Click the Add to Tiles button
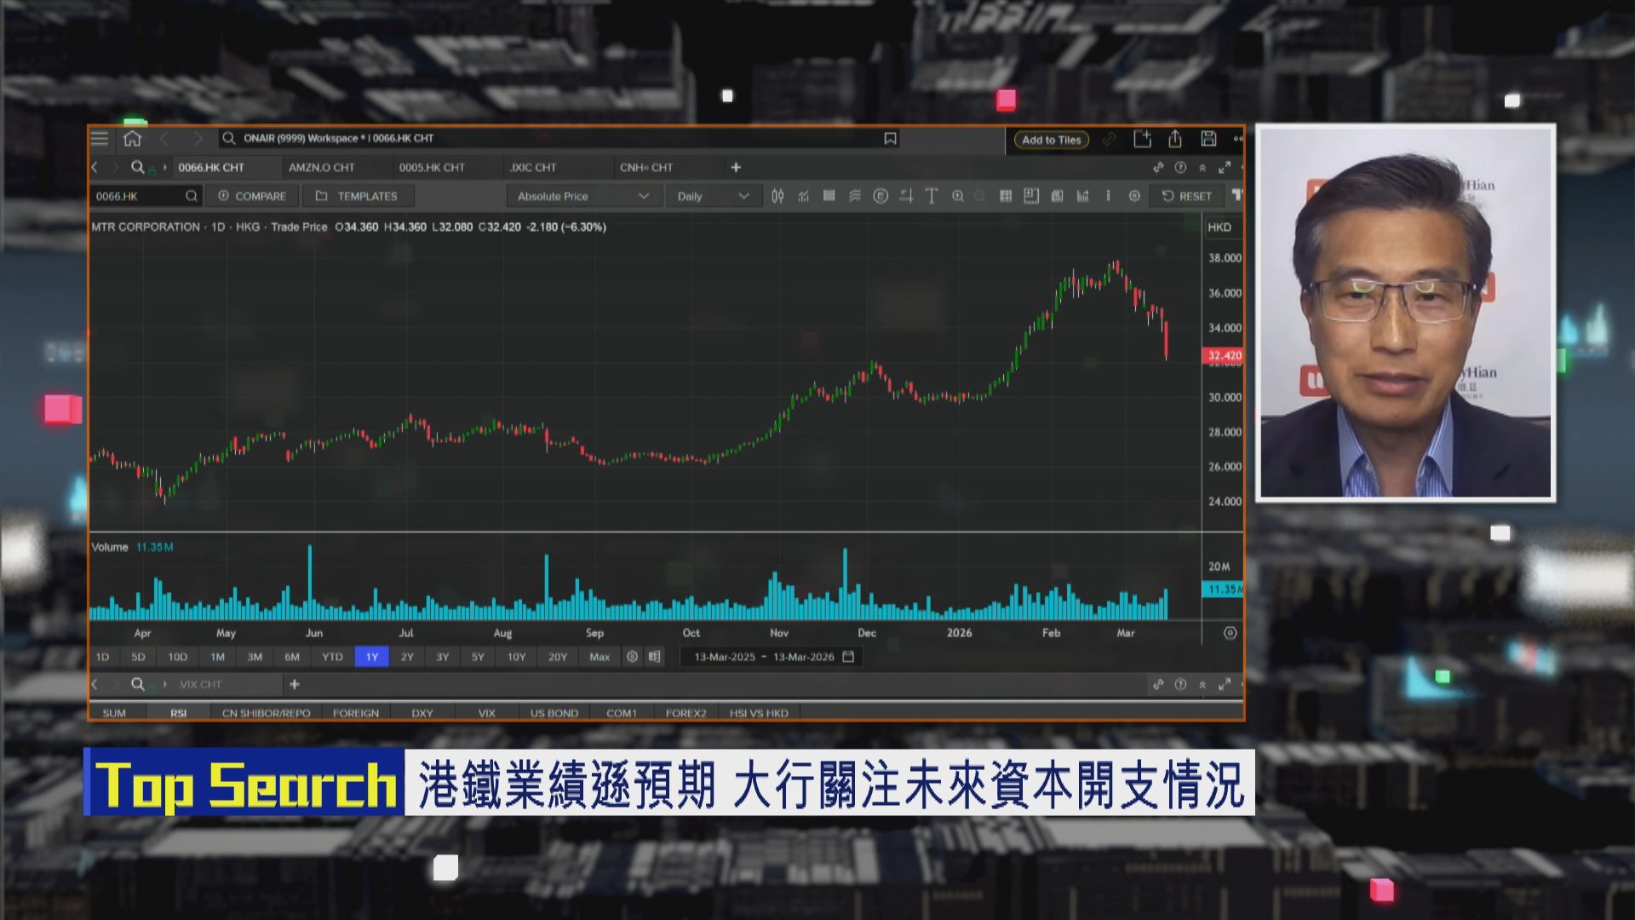This screenshot has height=920, width=1635. (1050, 140)
